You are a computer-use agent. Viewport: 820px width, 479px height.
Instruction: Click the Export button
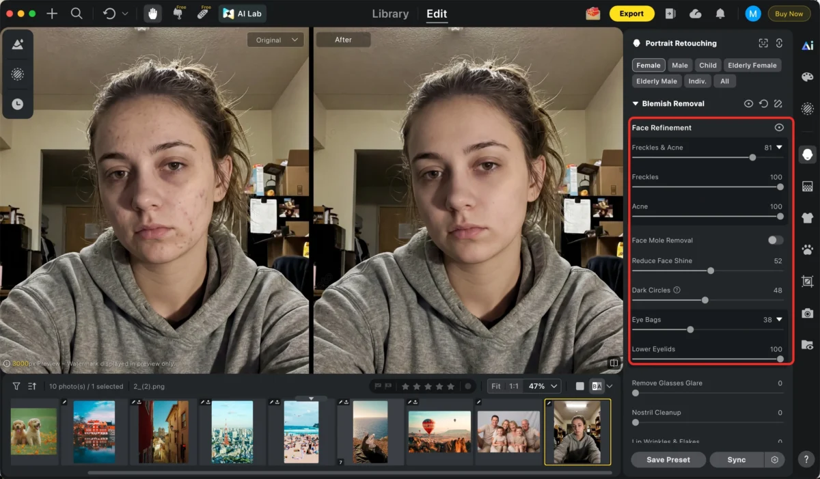(x=631, y=13)
